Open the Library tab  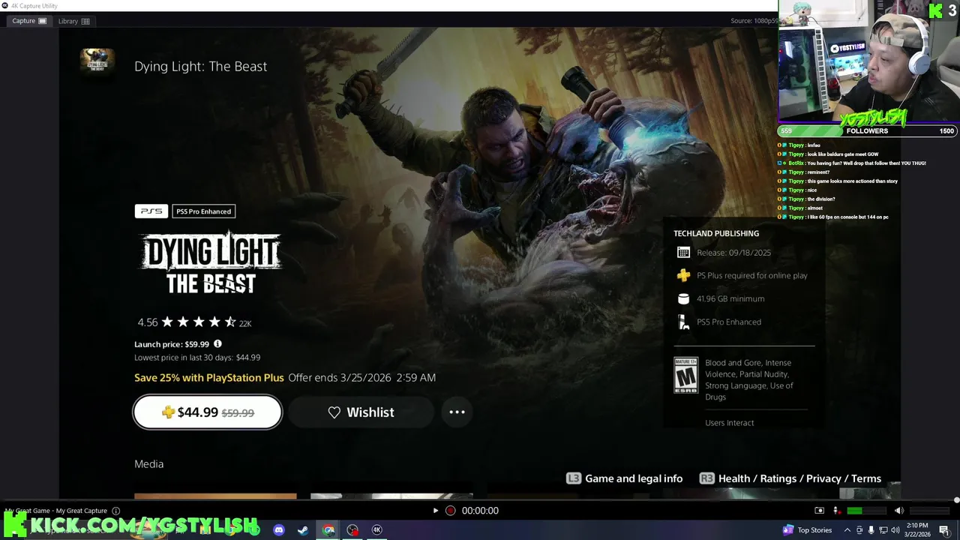(x=73, y=21)
